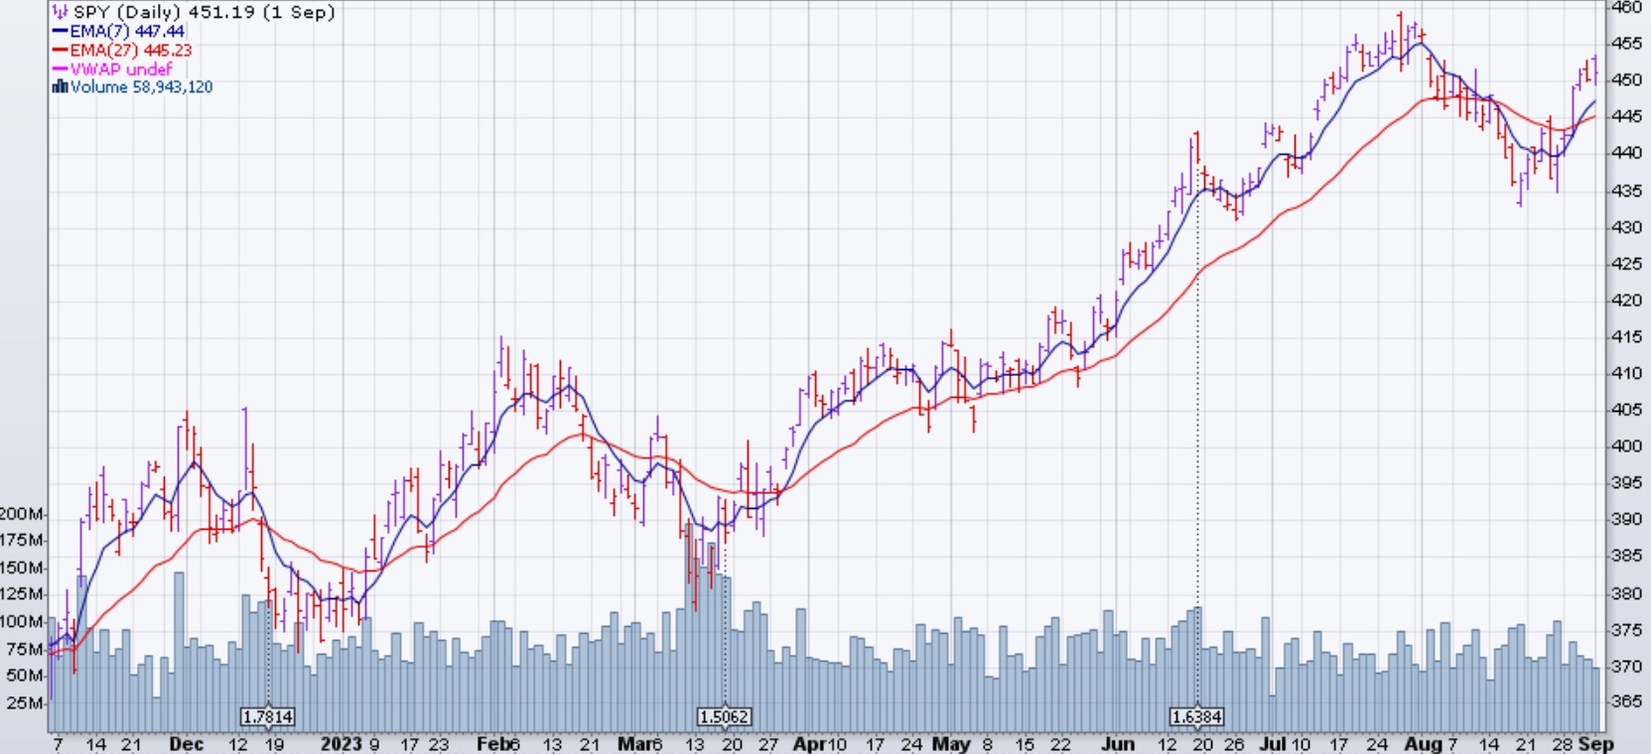Click the EMA(27) 445.23 legend label
The width and height of the screenshot is (1651, 754).
click(x=130, y=51)
